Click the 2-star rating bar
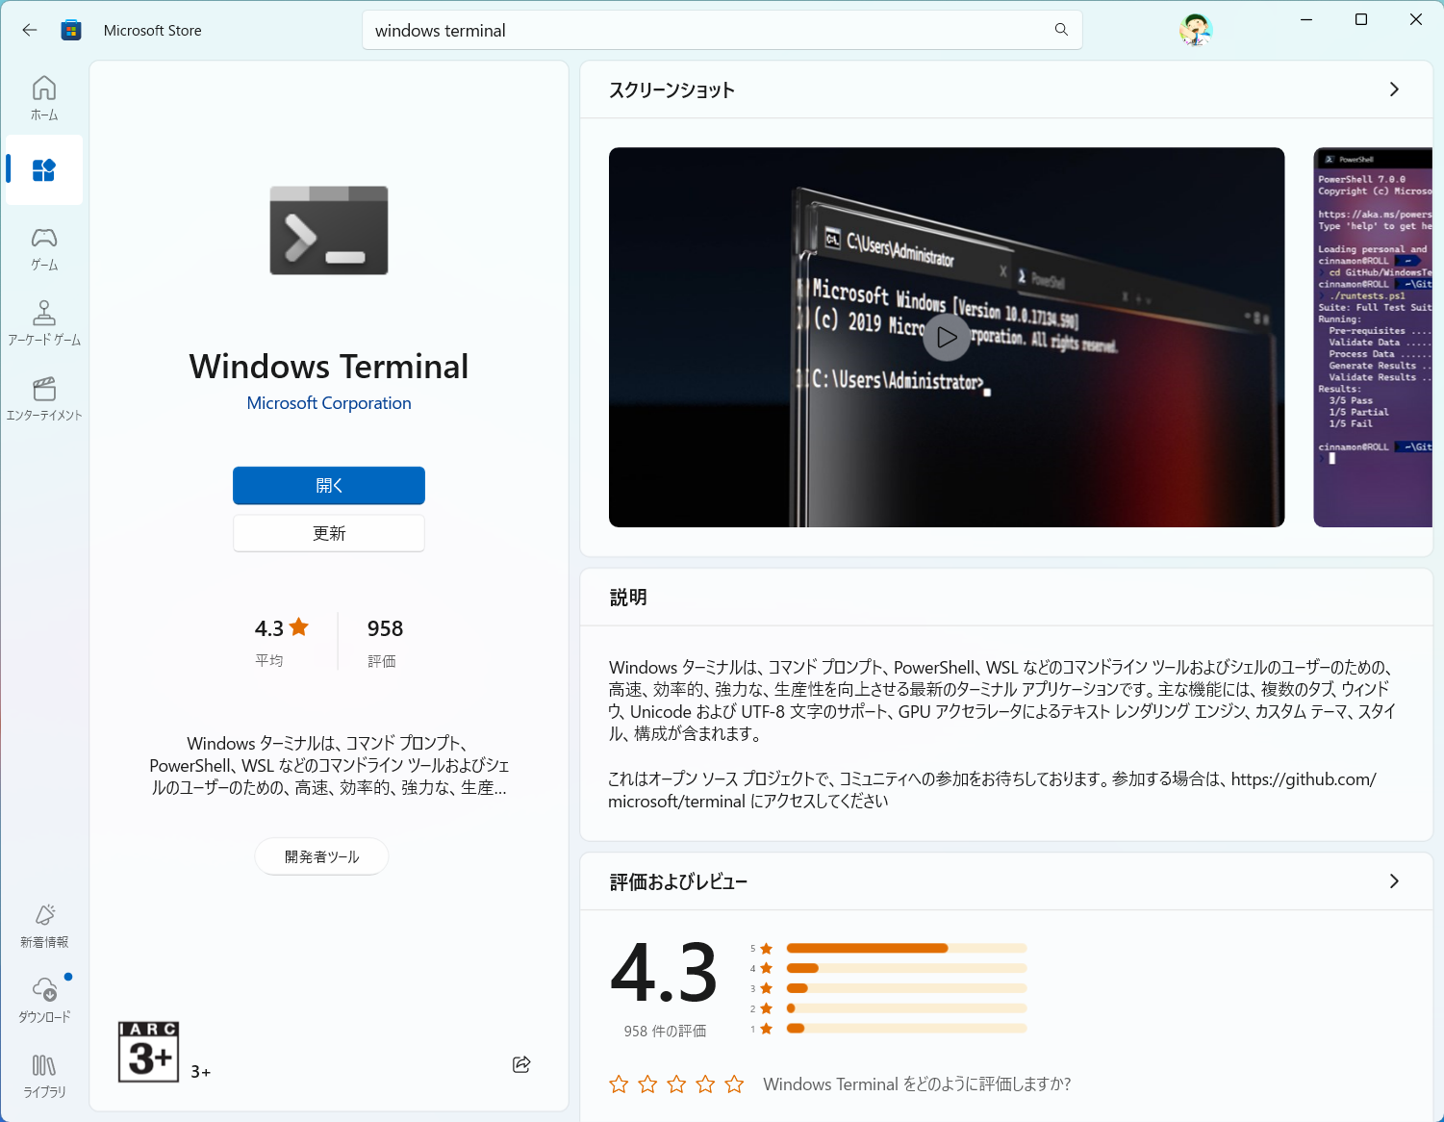Screen dimensions: 1444x1122 [x=906, y=1008]
